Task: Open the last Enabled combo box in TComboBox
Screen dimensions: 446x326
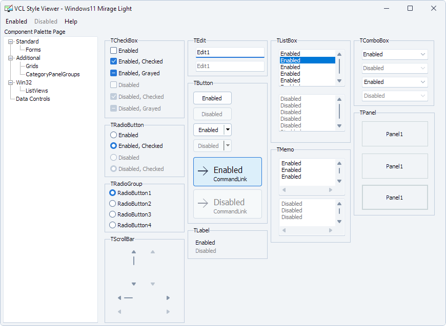Action: click(395, 82)
